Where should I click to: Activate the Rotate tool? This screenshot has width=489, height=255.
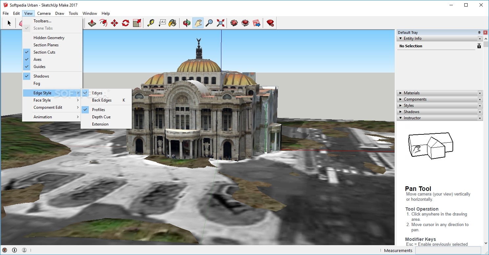(x=126, y=23)
